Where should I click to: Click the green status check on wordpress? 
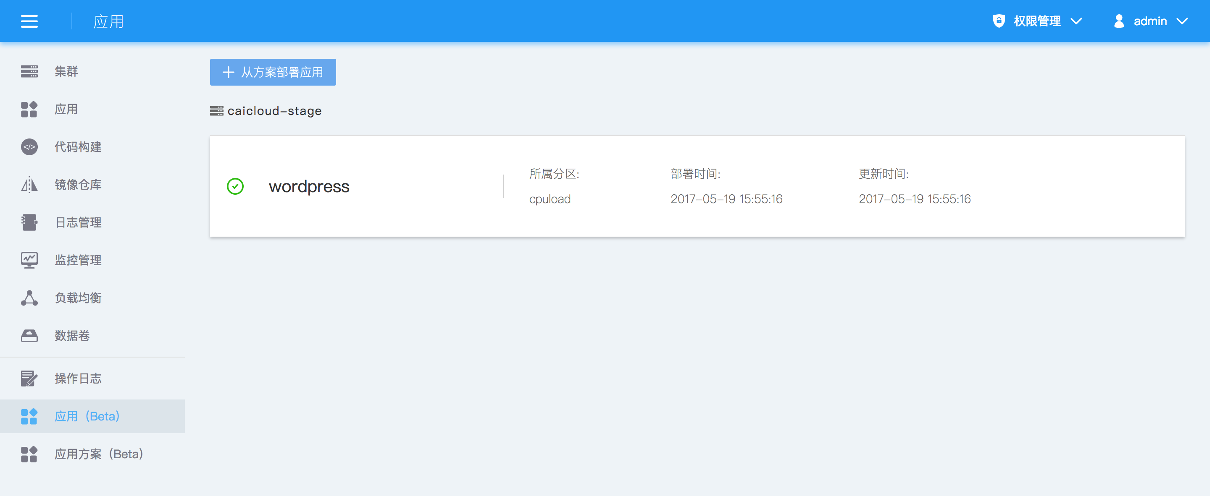[x=235, y=186]
